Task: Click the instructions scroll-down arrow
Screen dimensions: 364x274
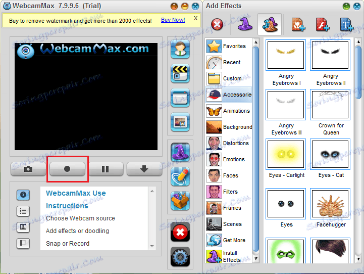Action: tap(152, 246)
